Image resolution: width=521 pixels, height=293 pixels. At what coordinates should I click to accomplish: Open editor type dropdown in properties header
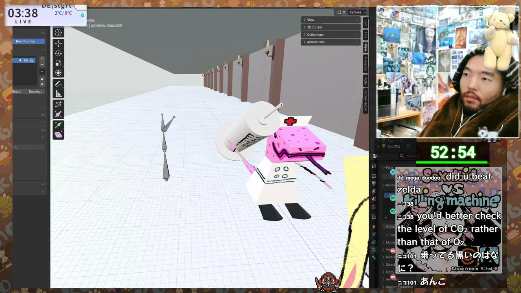[x=376, y=156]
